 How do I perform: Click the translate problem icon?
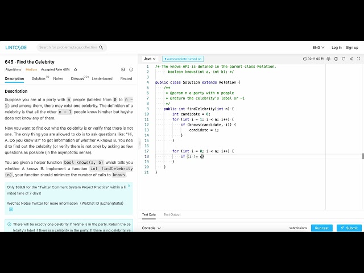point(123,69)
